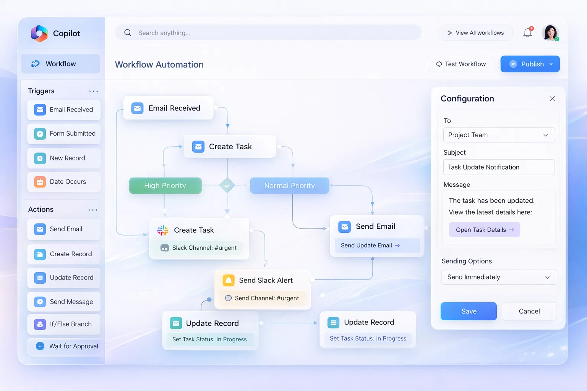Select the Workflow sidebar tab
Image resolution: width=587 pixels, height=391 pixels.
[x=60, y=64]
